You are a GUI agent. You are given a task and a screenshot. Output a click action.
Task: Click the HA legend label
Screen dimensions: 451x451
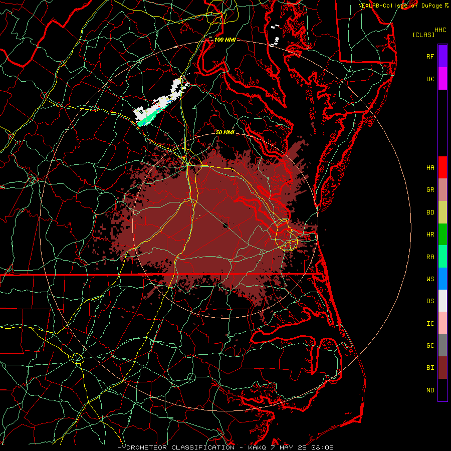(x=430, y=167)
